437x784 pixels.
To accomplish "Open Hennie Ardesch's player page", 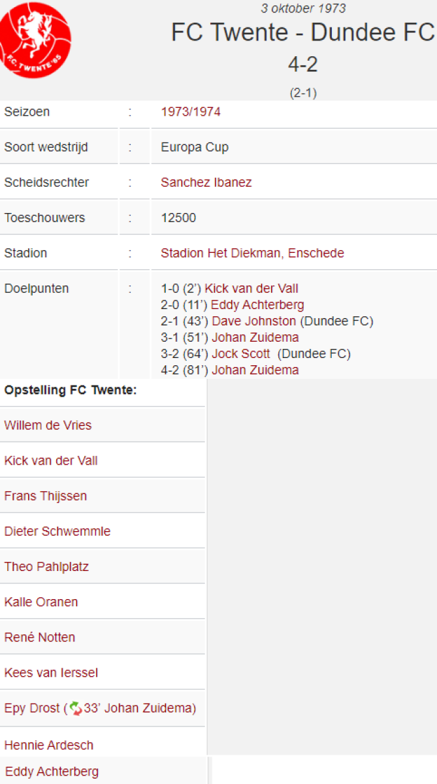I will coord(49,745).
